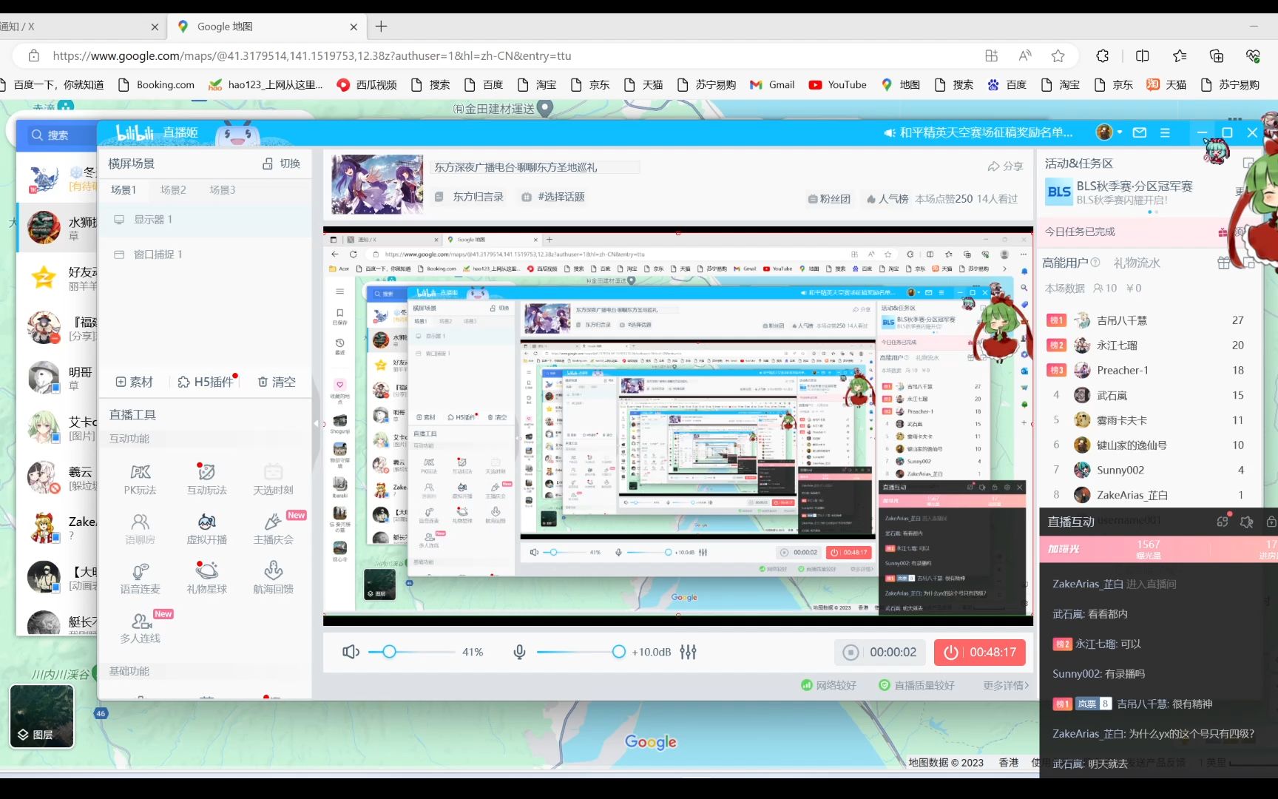
Task: Open the H5插件 plugin button
Action: pyautogui.click(x=206, y=382)
